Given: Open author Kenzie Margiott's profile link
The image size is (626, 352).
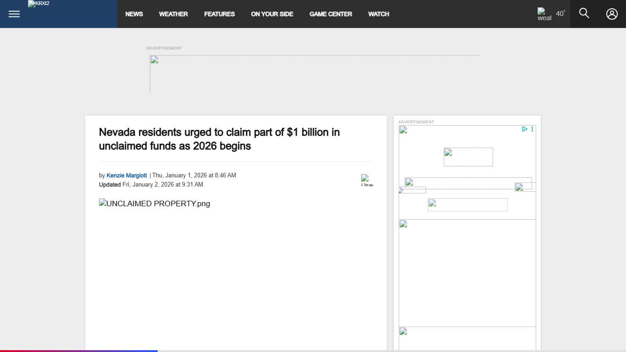Looking at the screenshot, I should (126, 176).
